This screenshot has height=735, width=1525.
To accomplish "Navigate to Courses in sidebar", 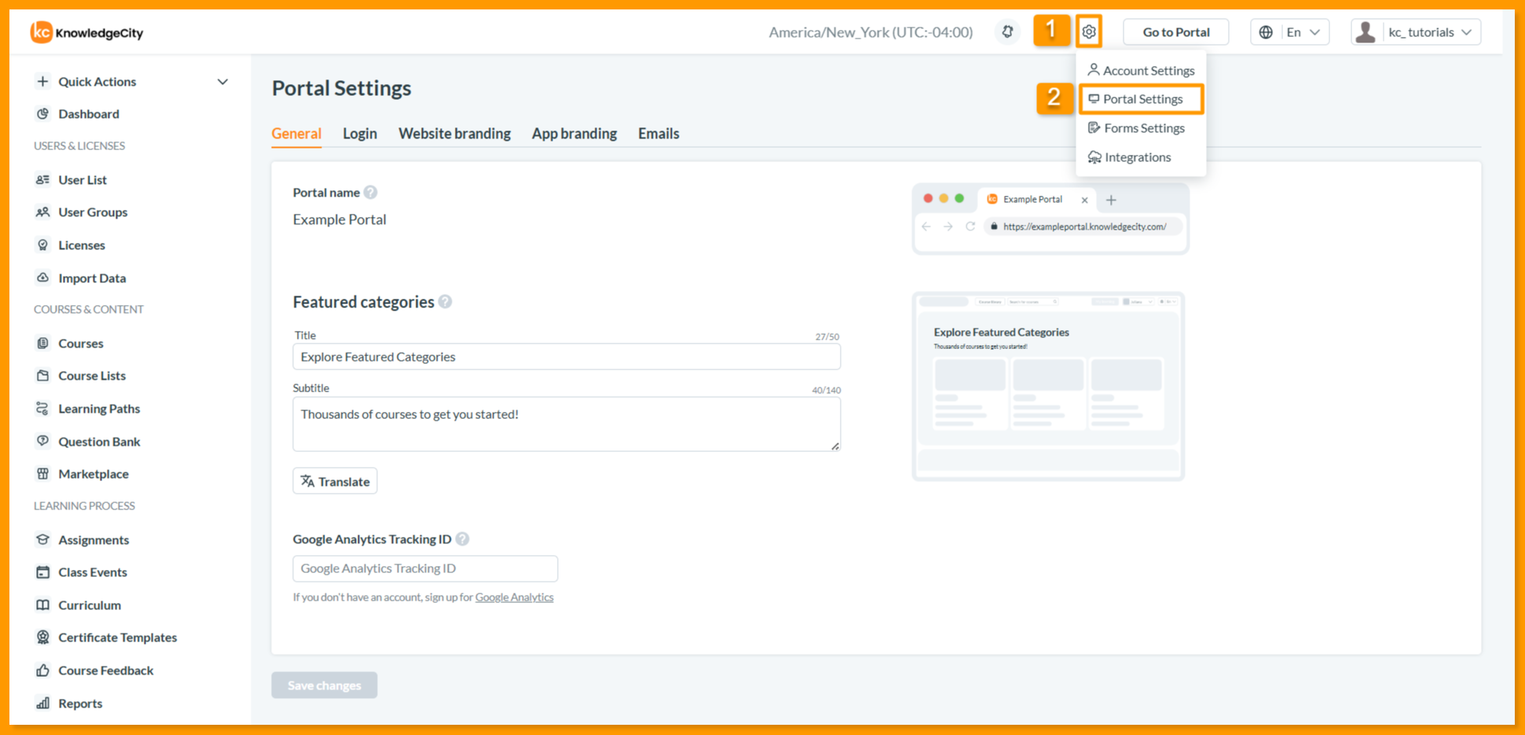I will (80, 344).
